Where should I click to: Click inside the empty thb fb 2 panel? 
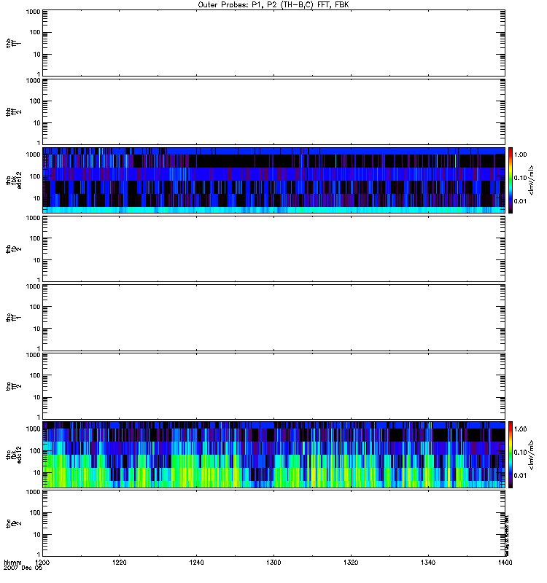[273, 249]
